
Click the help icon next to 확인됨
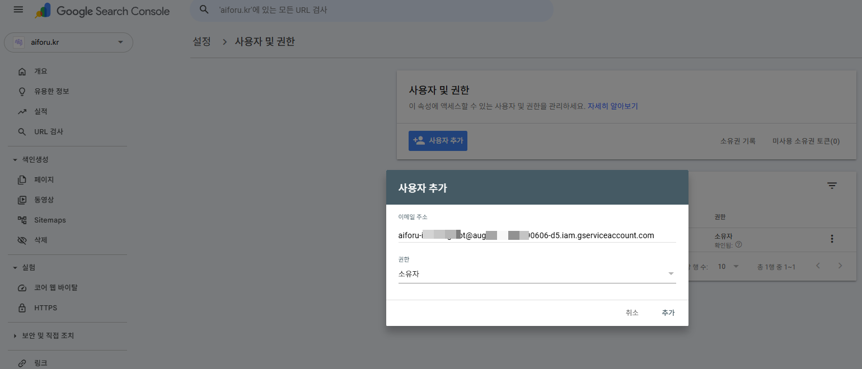pos(738,245)
